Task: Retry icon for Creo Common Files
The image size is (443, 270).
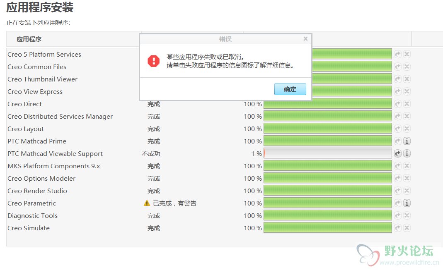Action: coord(398,67)
